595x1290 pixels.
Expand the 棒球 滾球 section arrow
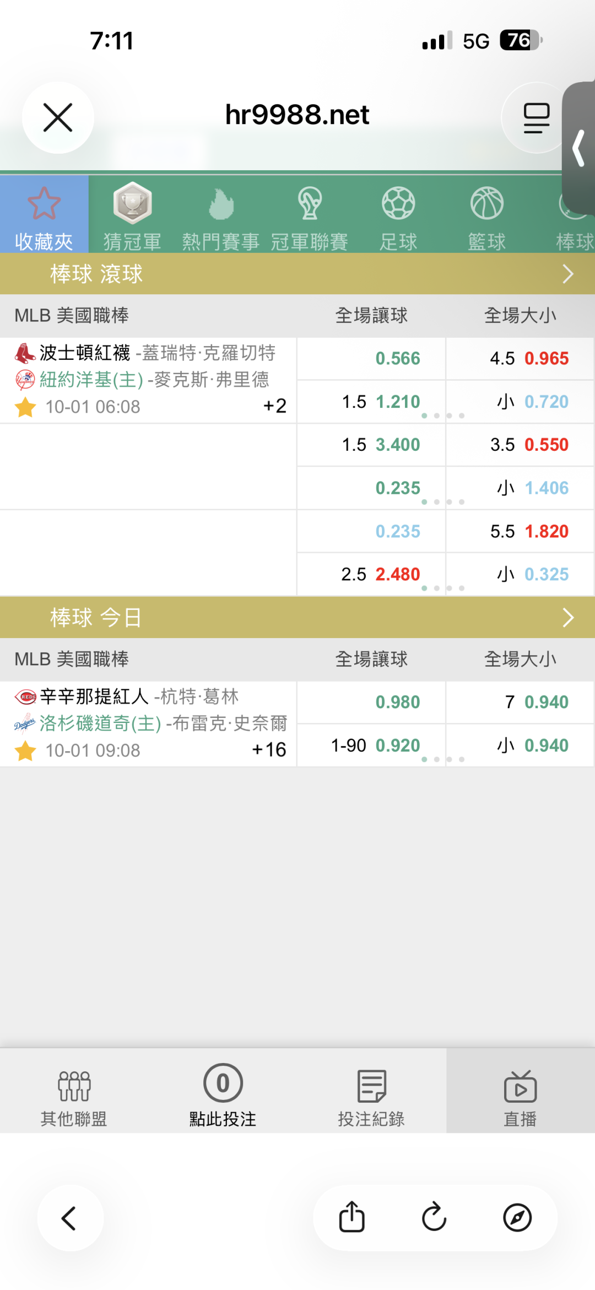(568, 274)
